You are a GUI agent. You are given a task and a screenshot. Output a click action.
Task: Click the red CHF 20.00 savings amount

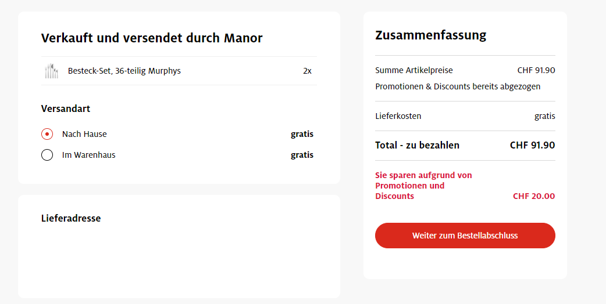[x=533, y=196]
